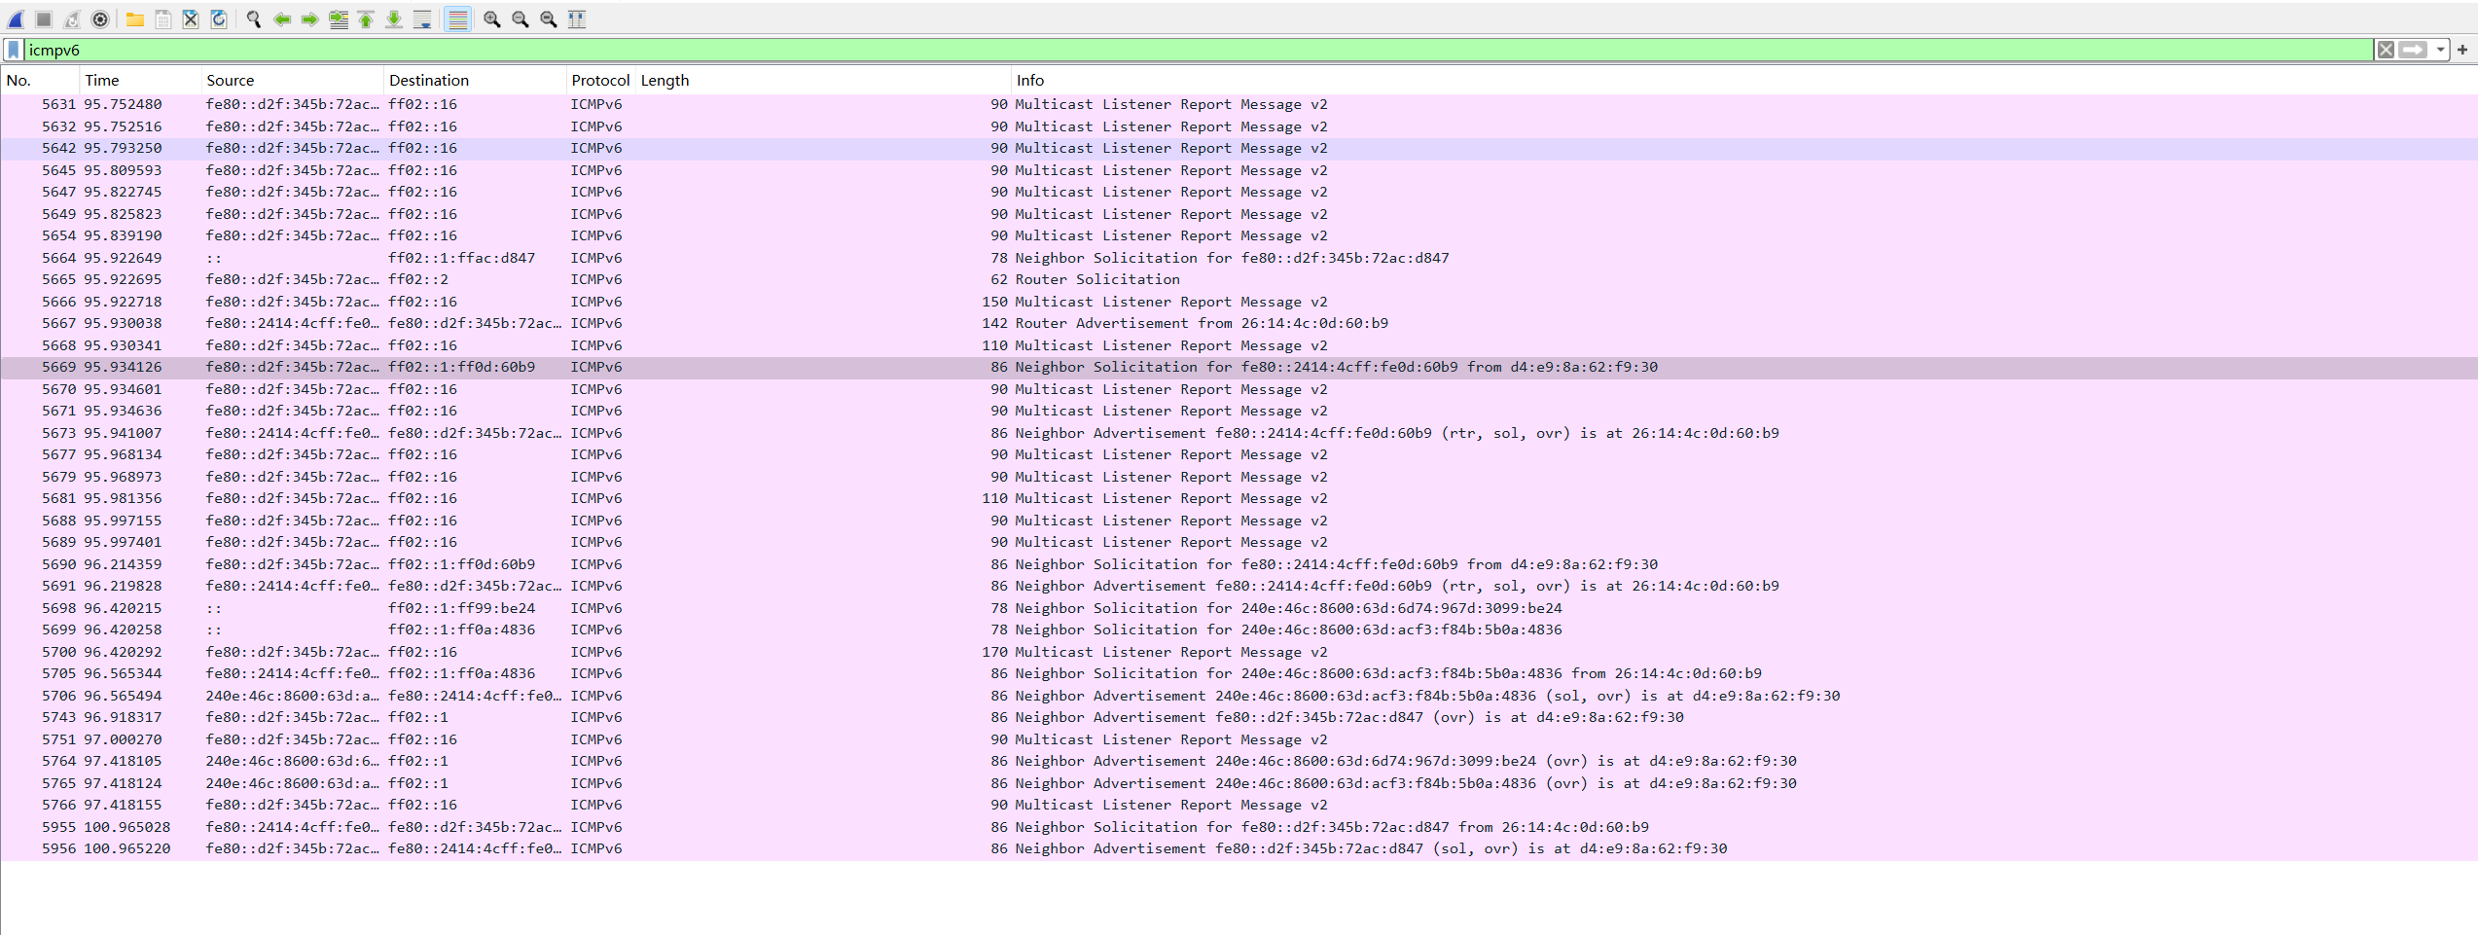Go to next packet with the green right arrow
This screenshot has width=2478, height=935.
point(310,19)
